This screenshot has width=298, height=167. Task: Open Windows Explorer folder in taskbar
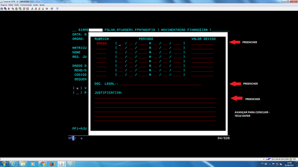click(x=23, y=164)
